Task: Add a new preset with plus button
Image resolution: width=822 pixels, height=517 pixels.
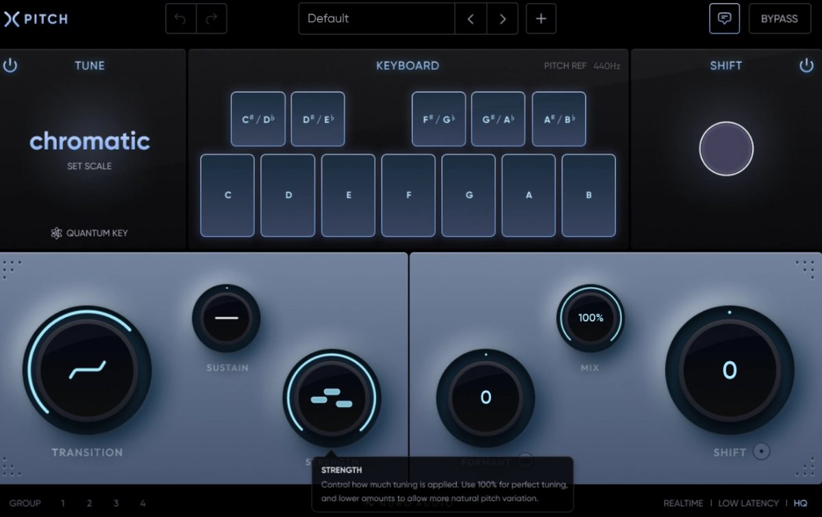Action: pyautogui.click(x=541, y=18)
